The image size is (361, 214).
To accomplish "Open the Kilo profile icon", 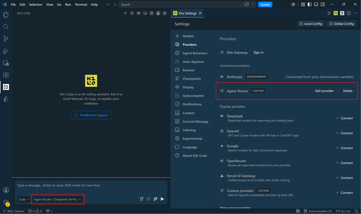I will point(158,13).
